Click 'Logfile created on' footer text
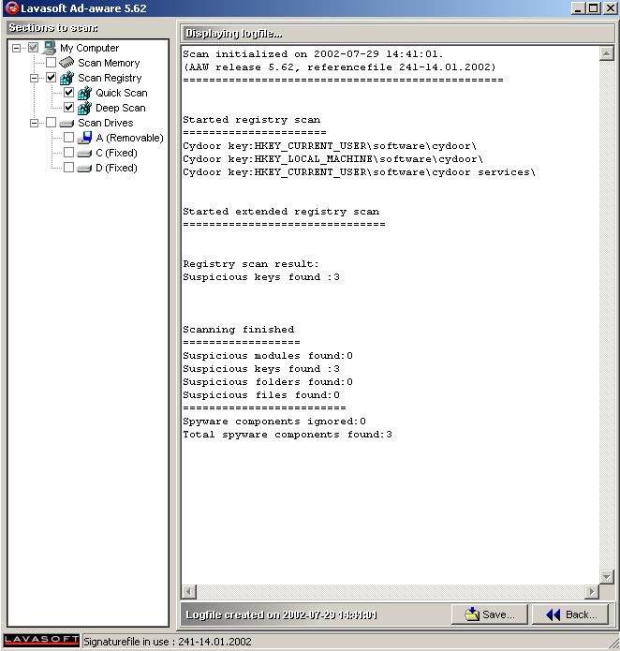The width and height of the screenshot is (620, 651). click(281, 614)
